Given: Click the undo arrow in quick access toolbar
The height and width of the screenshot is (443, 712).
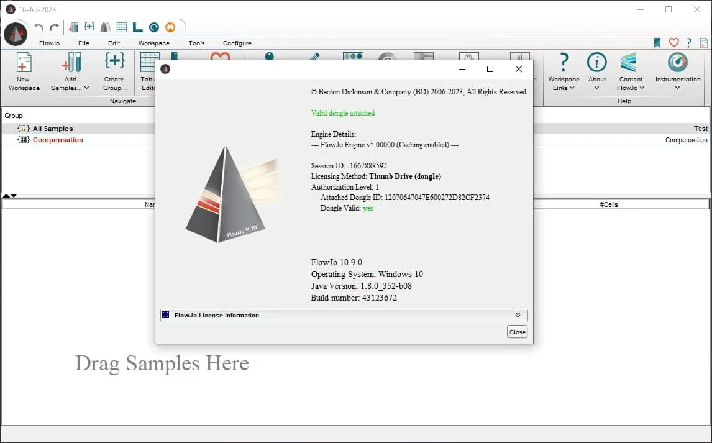Looking at the screenshot, I should click(39, 27).
